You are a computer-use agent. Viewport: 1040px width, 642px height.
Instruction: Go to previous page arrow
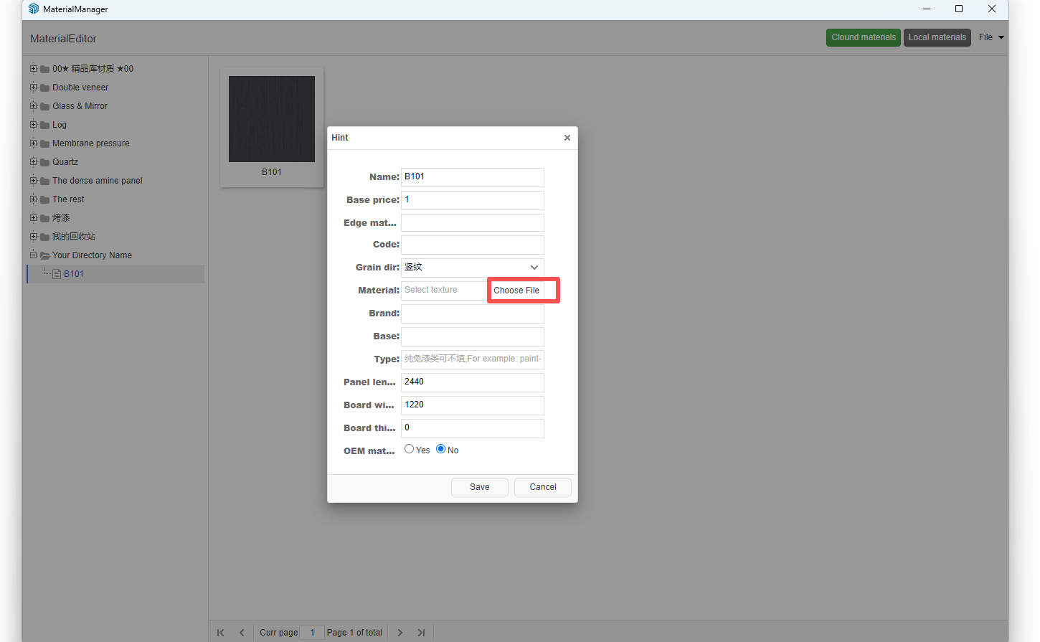coord(242,633)
